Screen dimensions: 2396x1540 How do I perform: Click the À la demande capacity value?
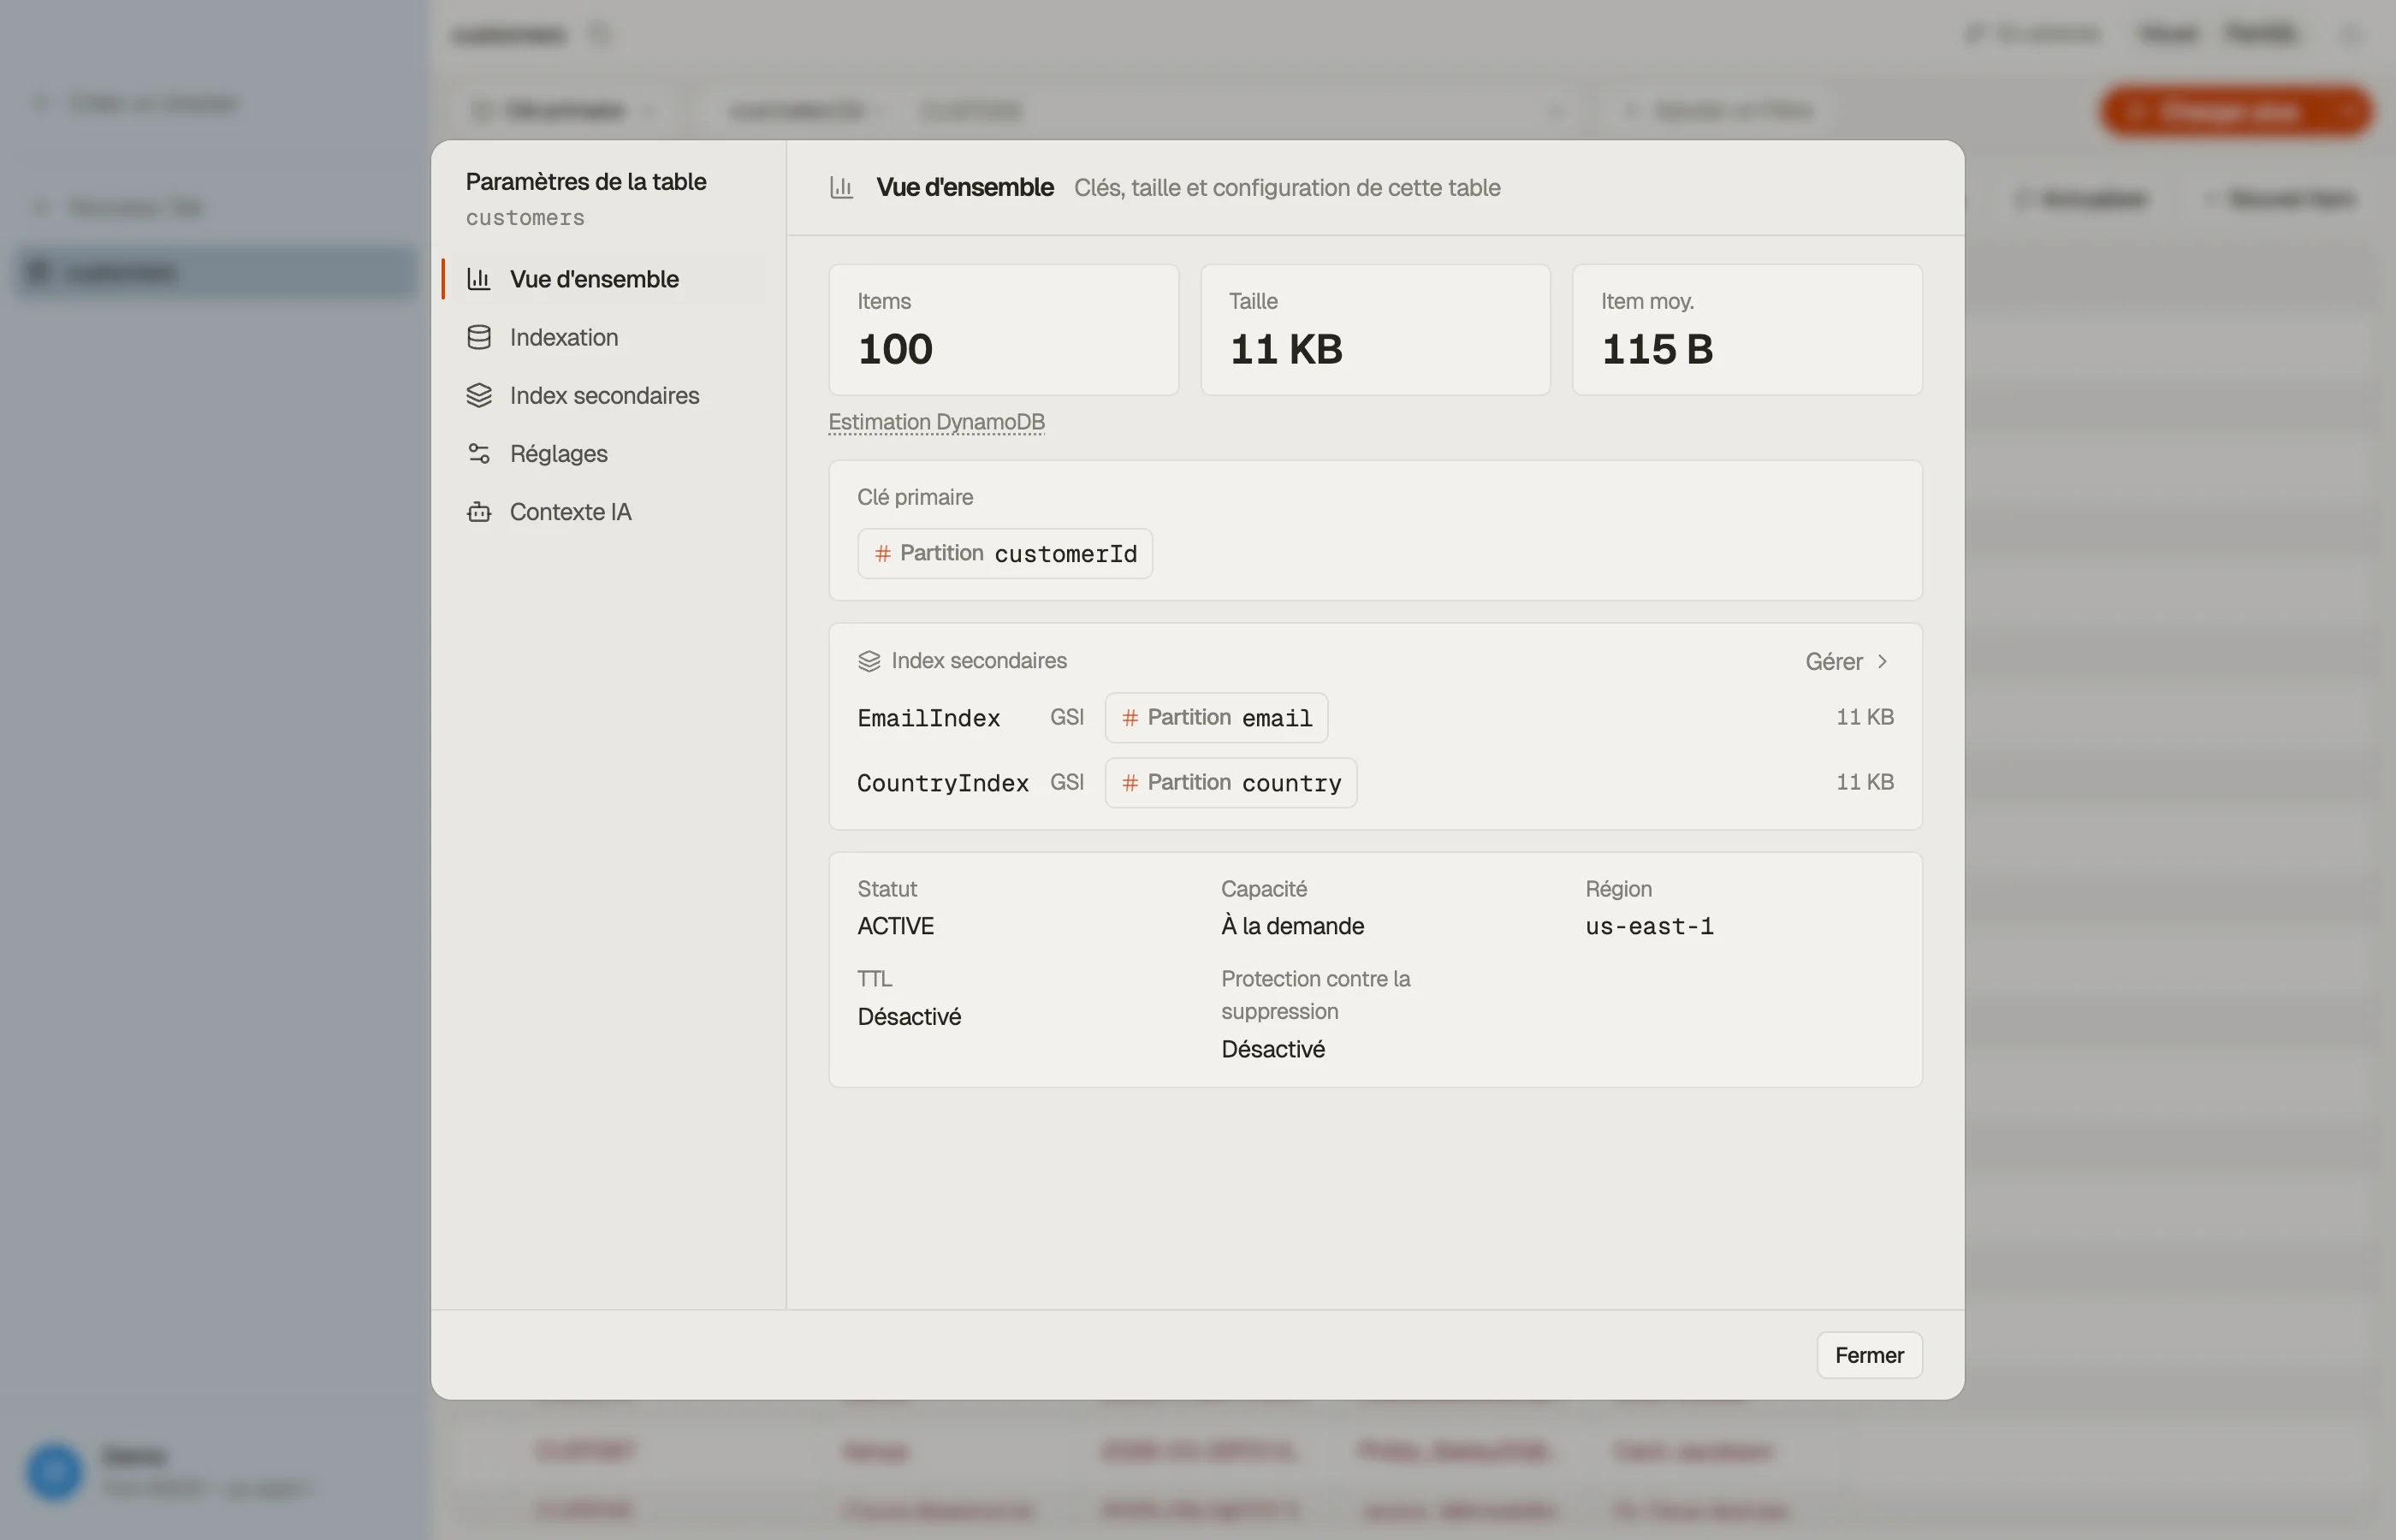point(1292,926)
